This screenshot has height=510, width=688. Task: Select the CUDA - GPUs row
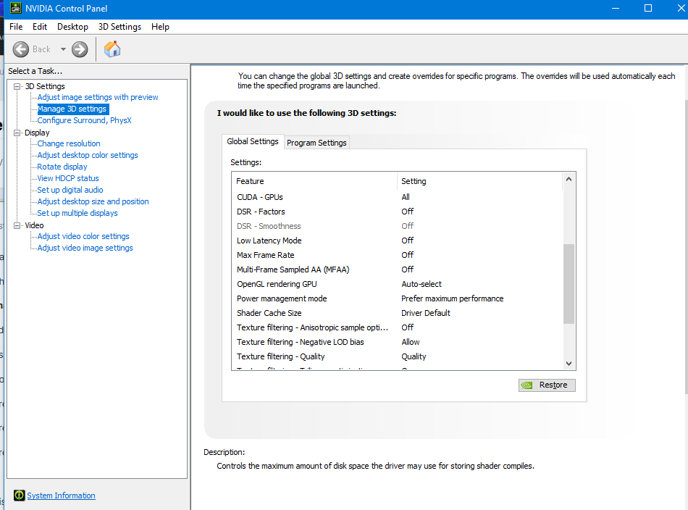[x=397, y=197]
